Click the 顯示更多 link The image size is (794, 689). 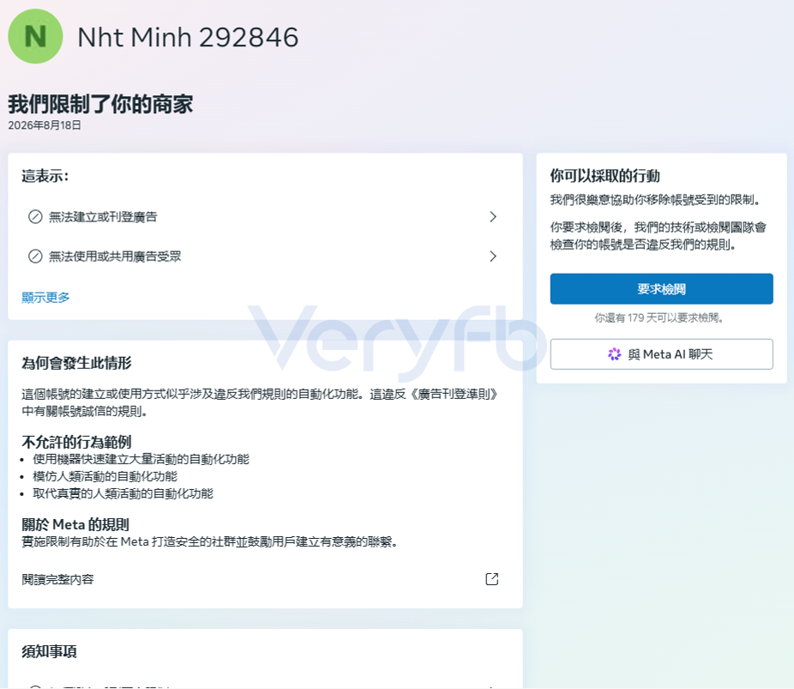(45, 298)
